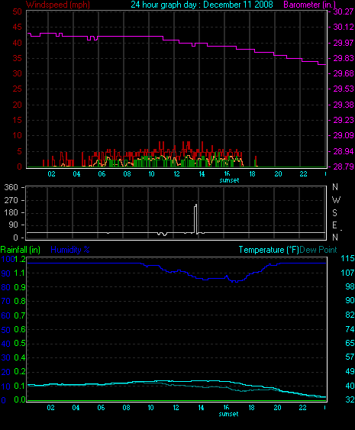Click the blue humidity axis value 60

[x=6, y=315]
